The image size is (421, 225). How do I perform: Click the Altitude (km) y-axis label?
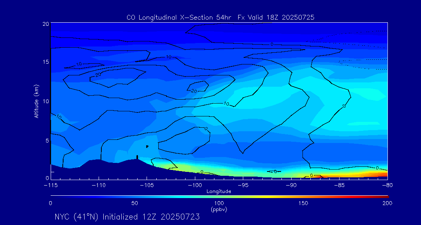point(37,101)
